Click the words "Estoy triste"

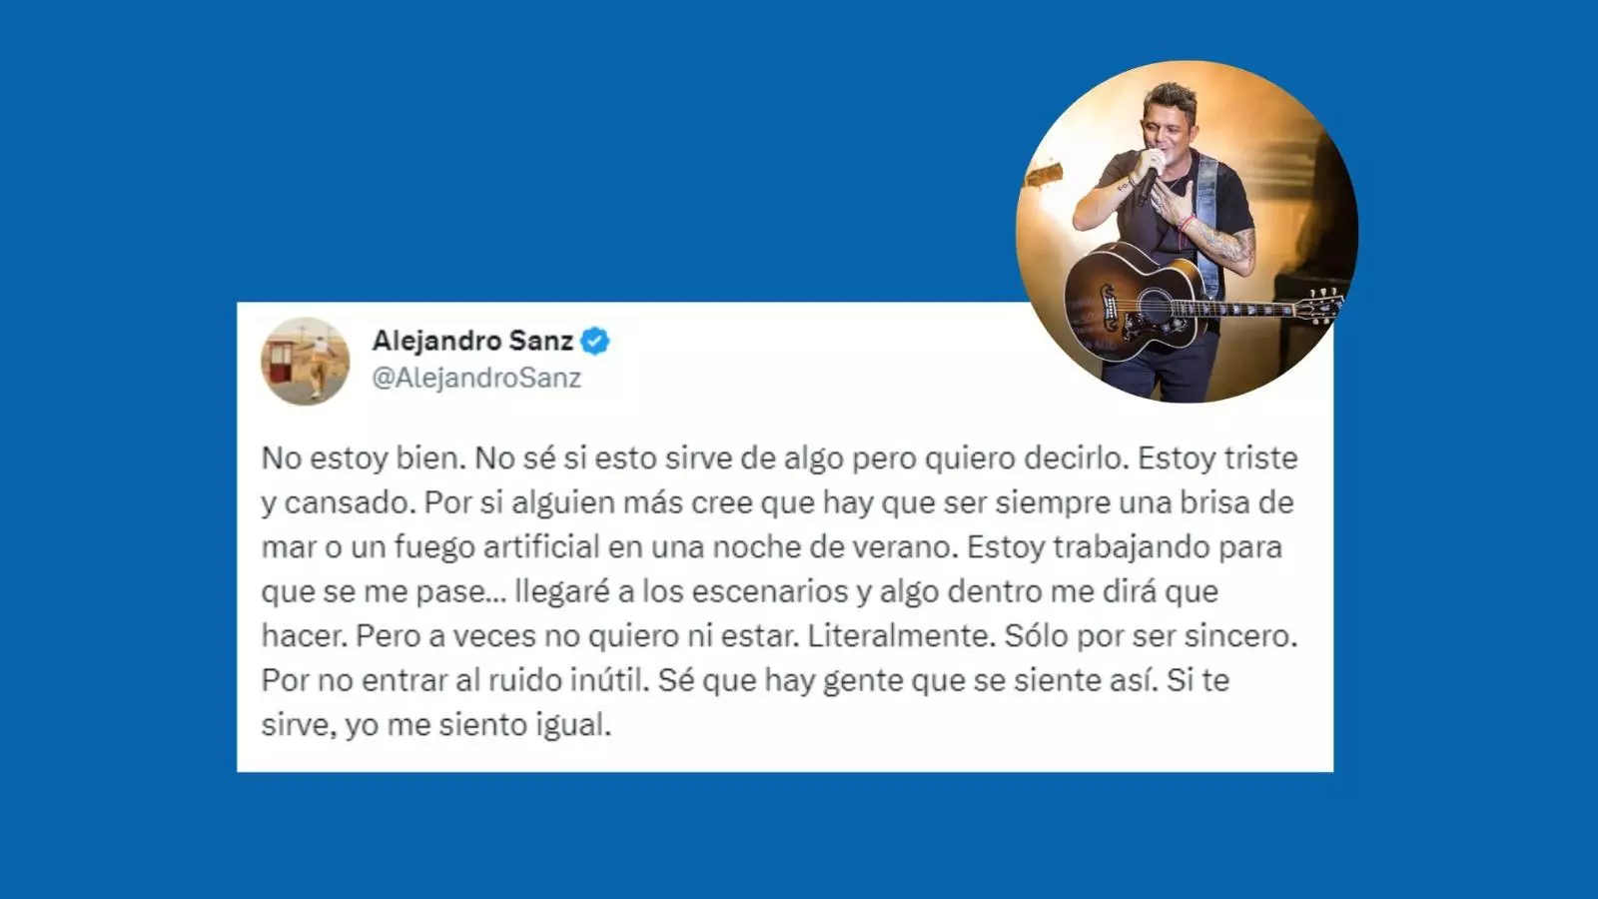1217,458
